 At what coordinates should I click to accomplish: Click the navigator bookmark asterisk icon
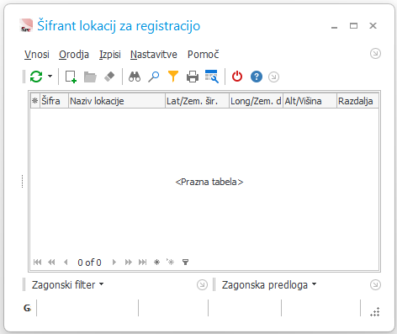171,262
